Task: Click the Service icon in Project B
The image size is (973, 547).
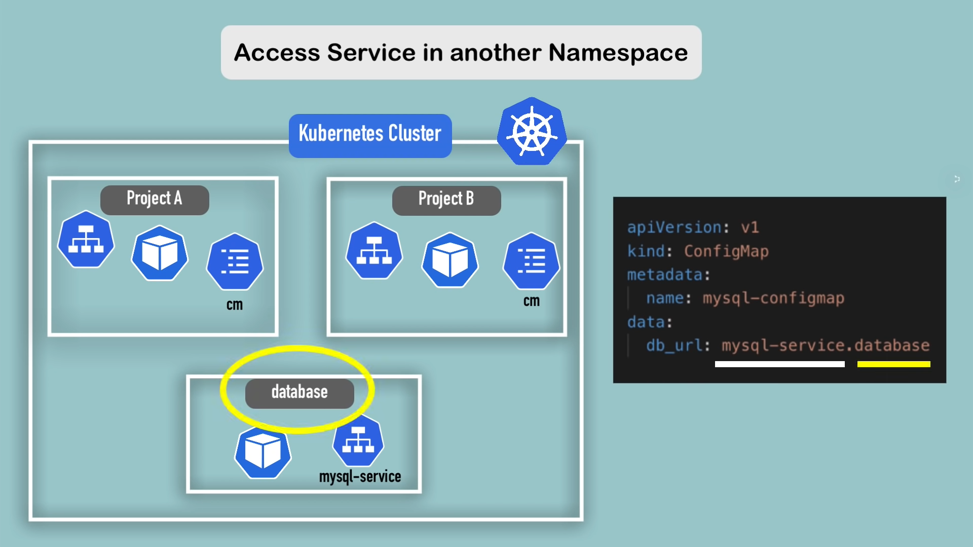Action: click(374, 251)
